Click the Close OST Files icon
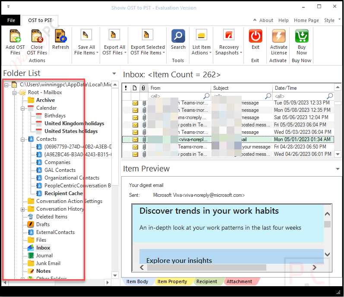The width and height of the screenshot is (344, 297). click(x=37, y=36)
